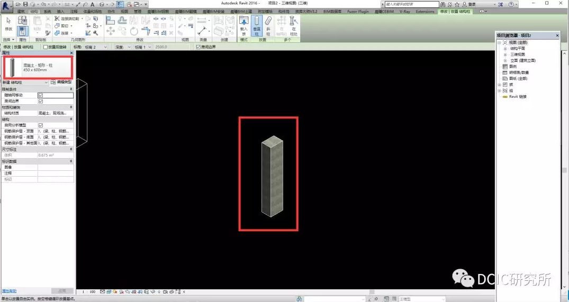The image size is (569, 302).
Task: Open the Revit application menu button
Action: pos(6,5)
